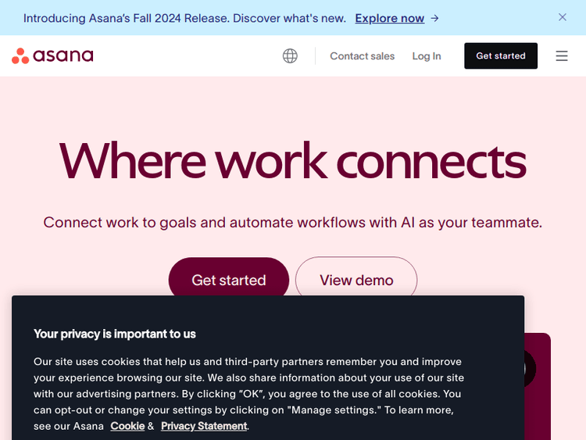586x440 pixels.
Task: Click the maroon Get started hero button
Action: coord(229,280)
